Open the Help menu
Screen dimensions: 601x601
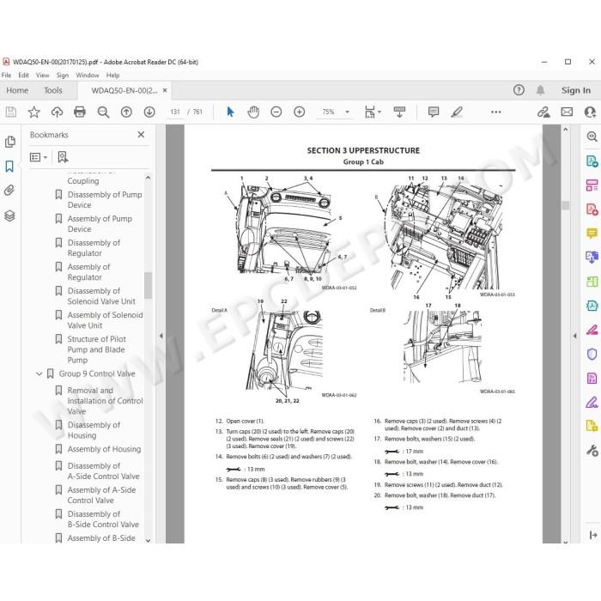[x=112, y=76]
